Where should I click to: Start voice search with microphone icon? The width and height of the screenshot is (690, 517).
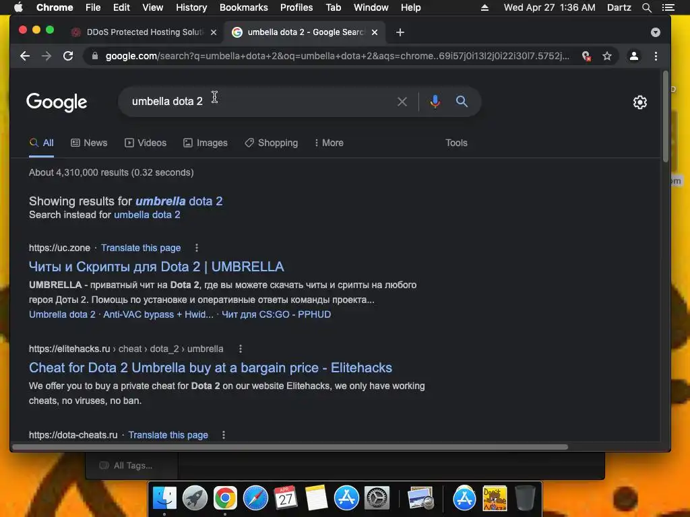click(x=435, y=102)
